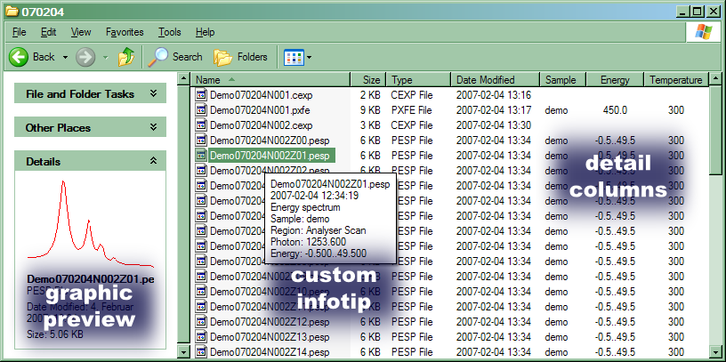The image size is (726, 362).
Task: Open the Views dropdown arrow
Action: coord(309,58)
